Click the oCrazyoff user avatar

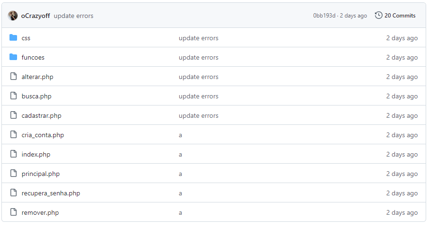(x=13, y=16)
